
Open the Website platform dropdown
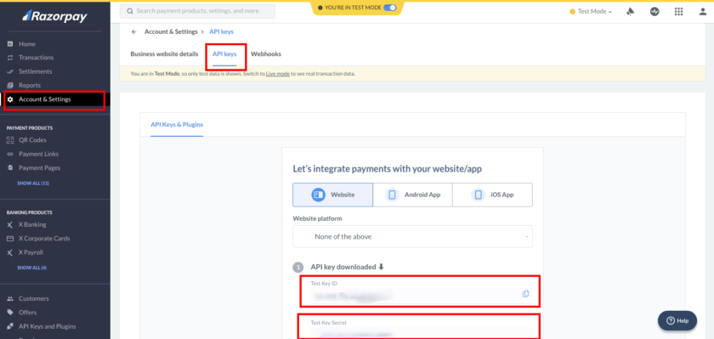click(412, 236)
